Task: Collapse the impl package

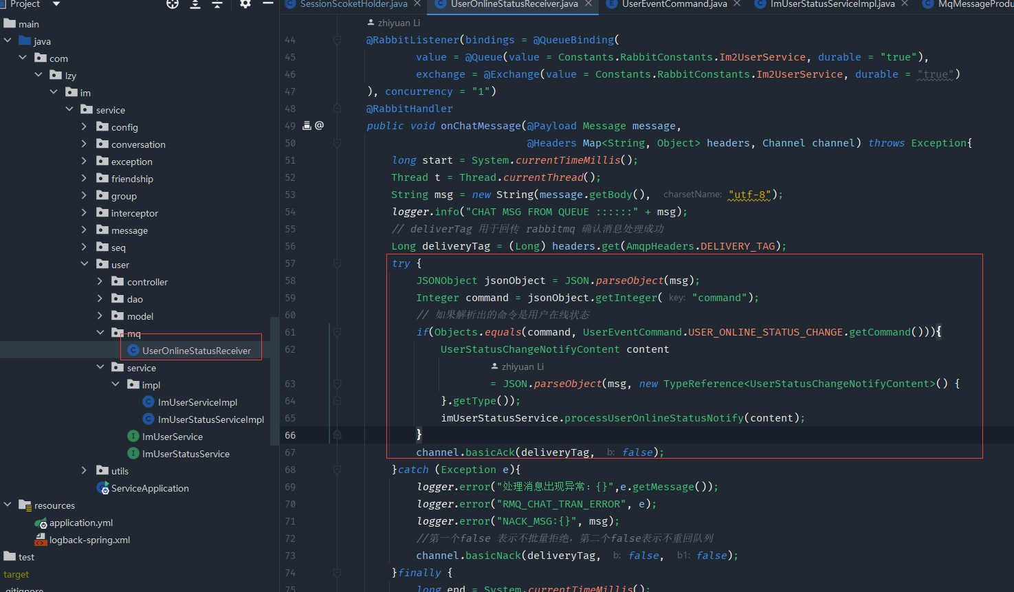Action: (115, 384)
